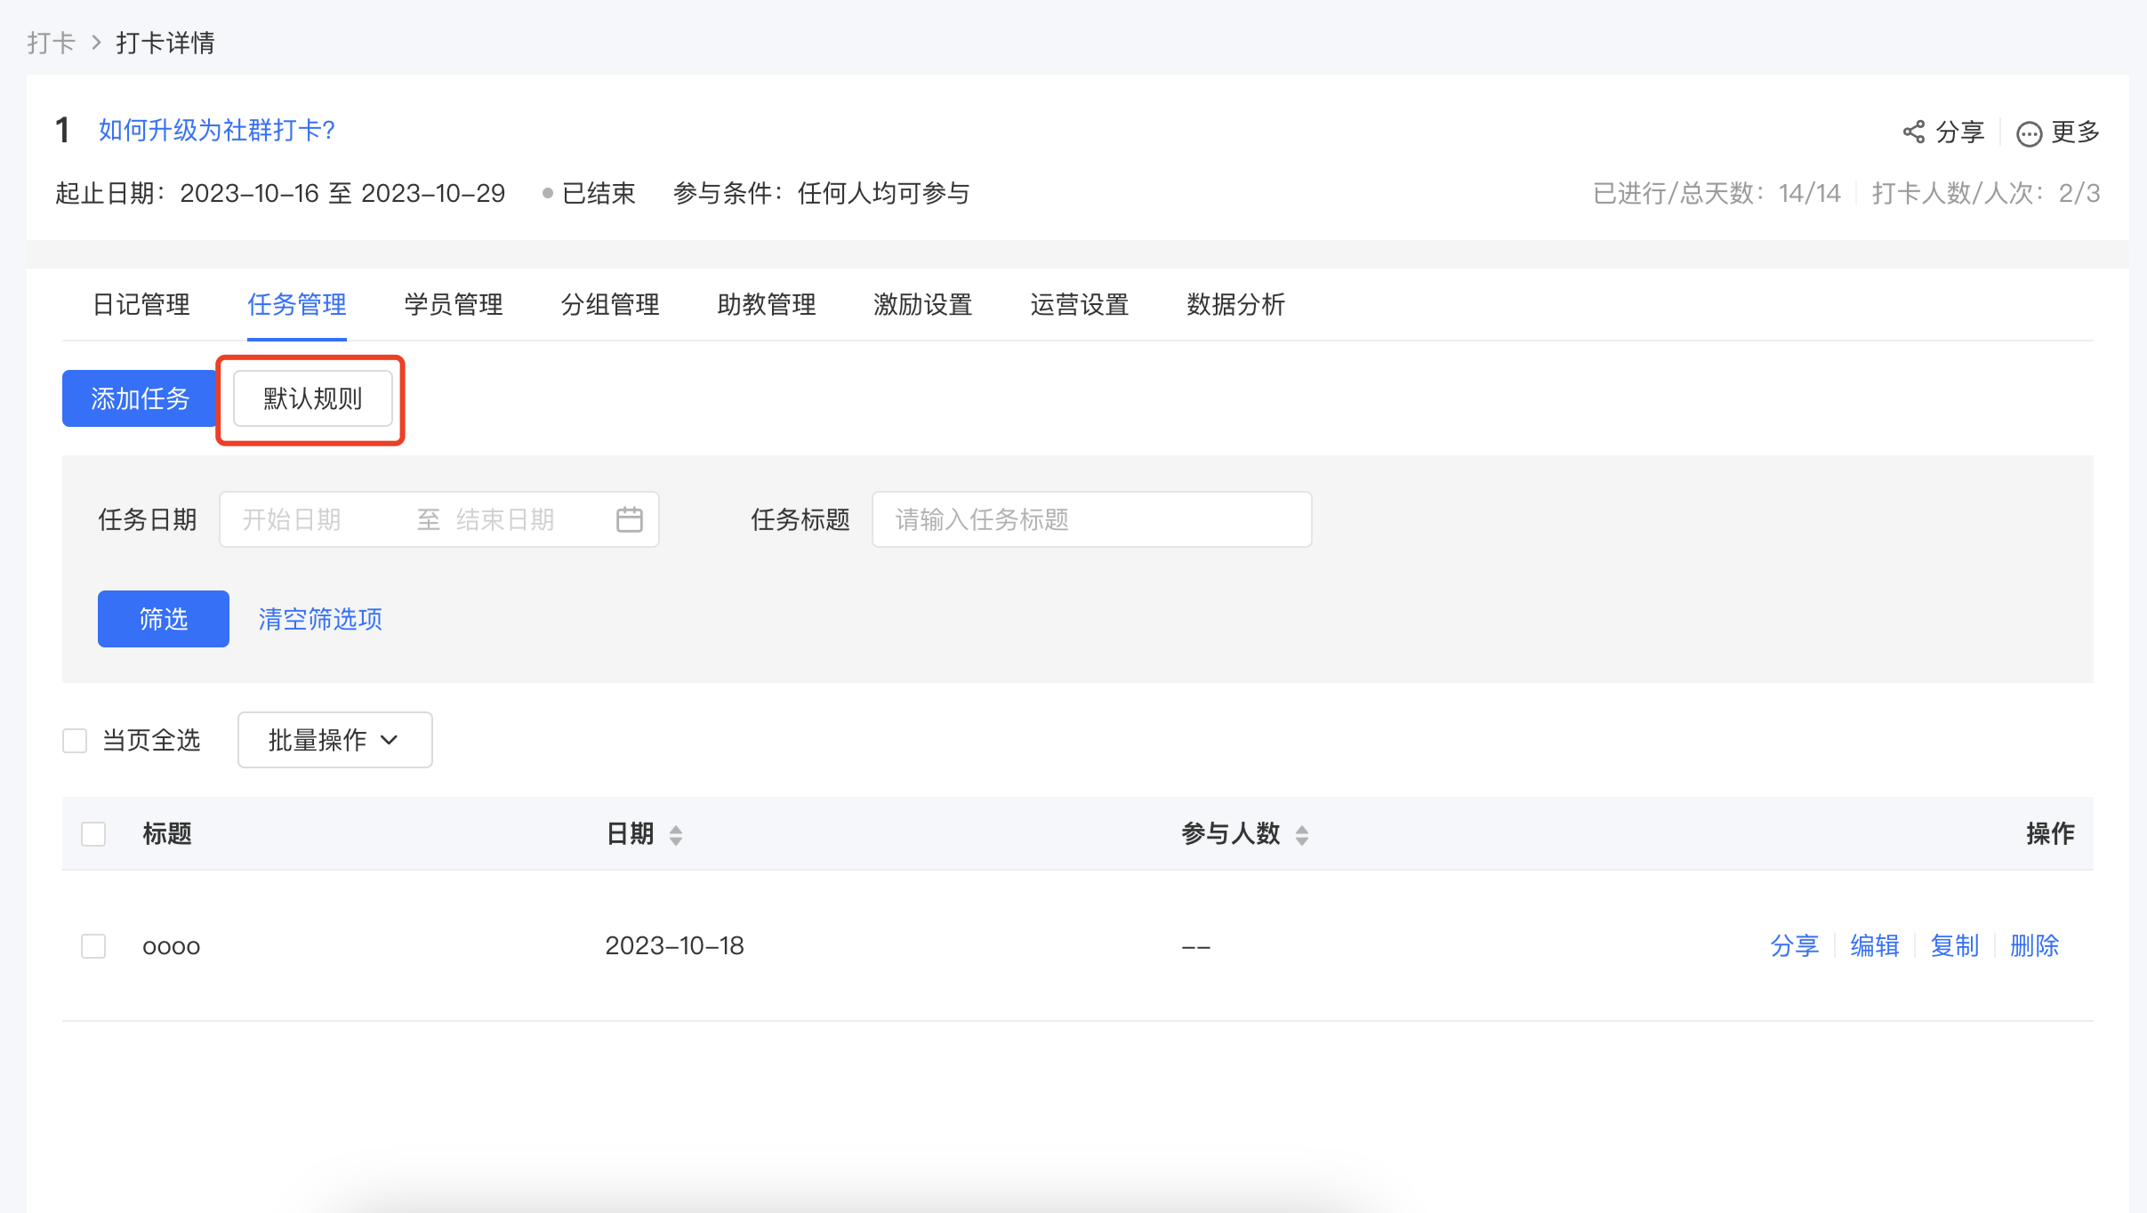Select the oooo task row checkbox
This screenshot has width=2147, height=1213.
(93, 945)
